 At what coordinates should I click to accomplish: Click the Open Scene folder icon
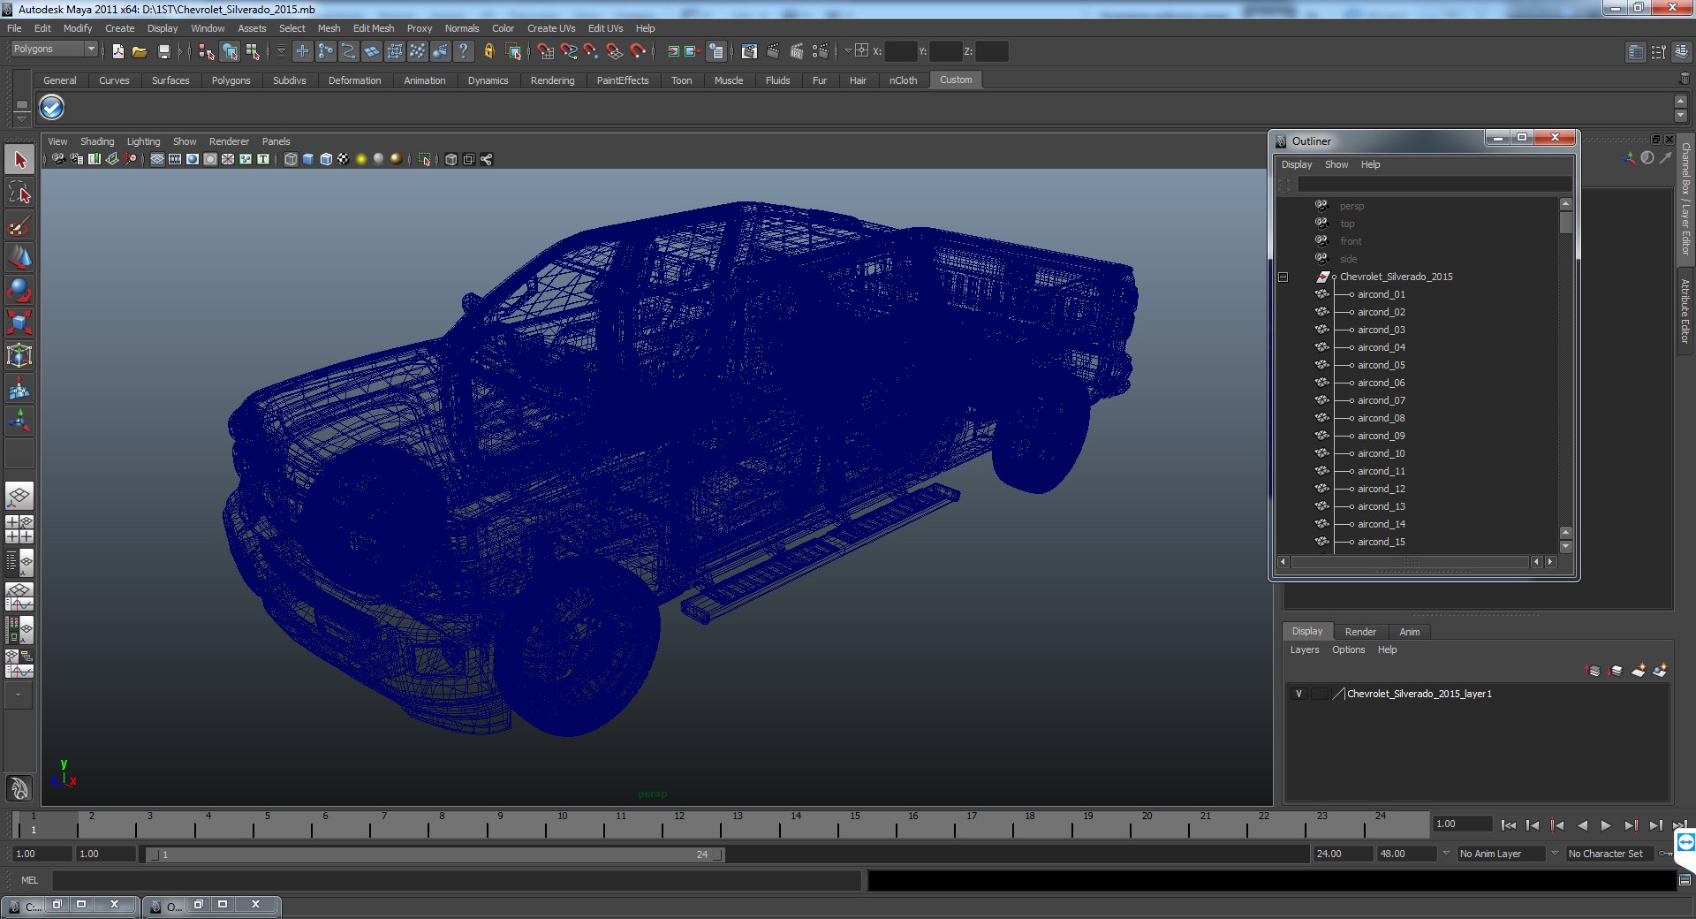click(x=140, y=51)
